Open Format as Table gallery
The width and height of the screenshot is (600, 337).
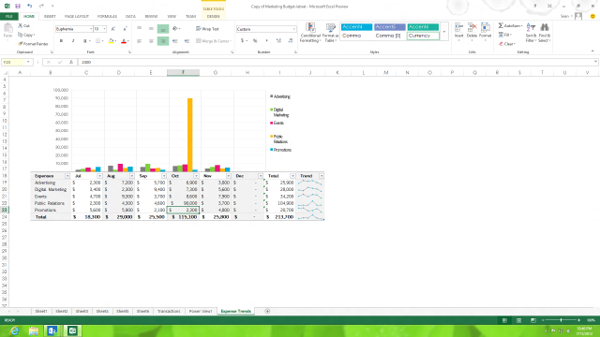(330, 33)
